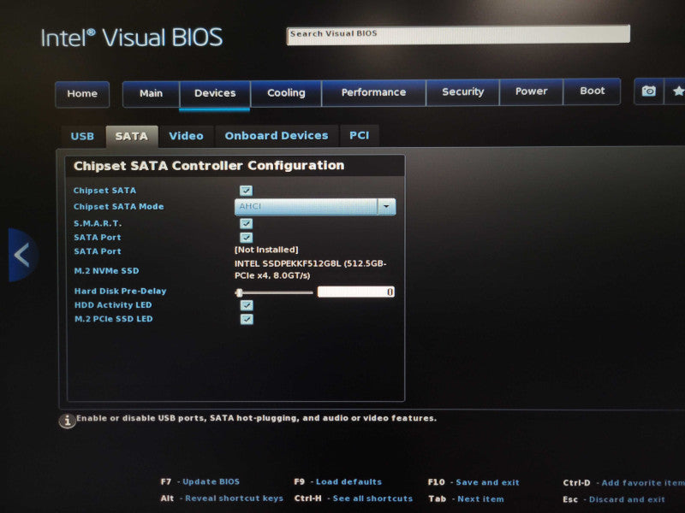
Task: Click the Search Visual BIOS field
Action: pyautogui.click(x=458, y=34)
